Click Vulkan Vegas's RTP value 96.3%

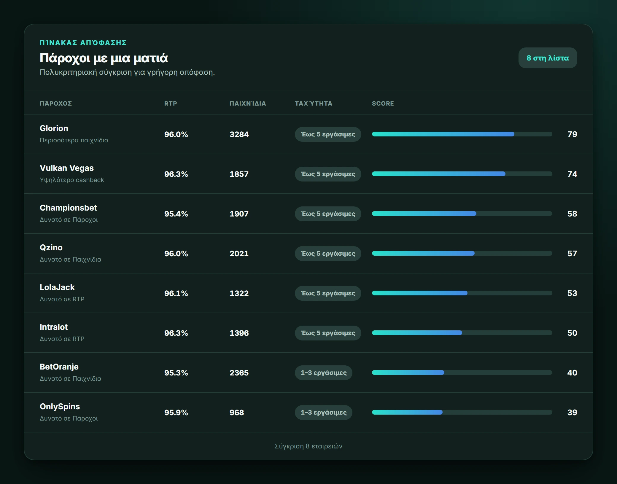pos(176,174)
